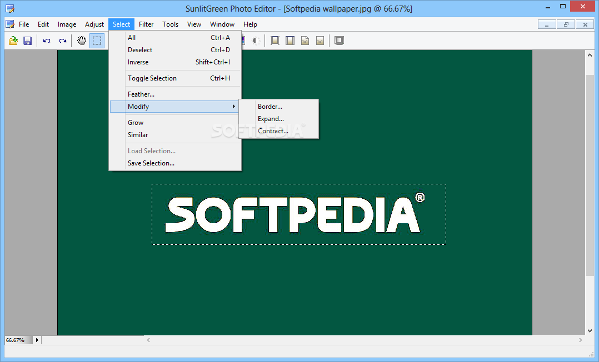Choose Contract... in the Modify submenu
Screen dimensions: 599x362
pos(279,131)
